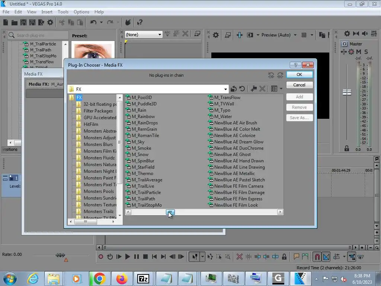The image size is (381, 286).
Task: Click the Remove button in Plug-In Chooser
Action: (x=300, y=107)
